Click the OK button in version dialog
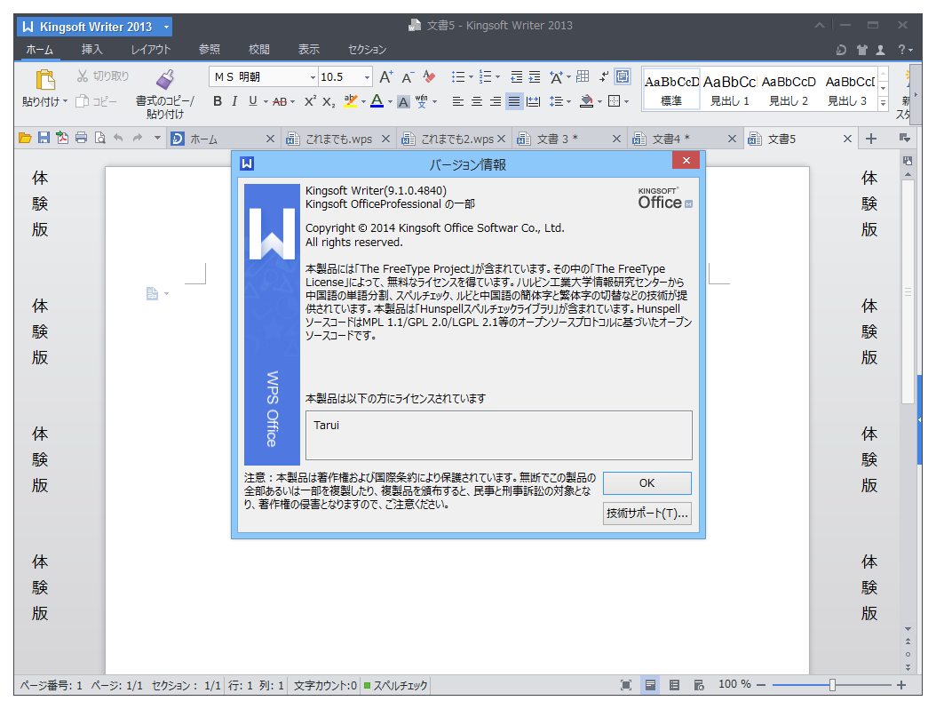This screenshot has height=709, width=936. 646,482
